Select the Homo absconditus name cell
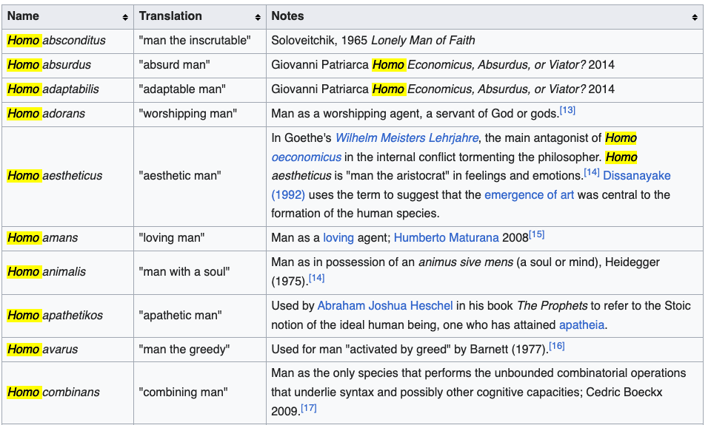The image size is (711, 425). pos(67,41)
